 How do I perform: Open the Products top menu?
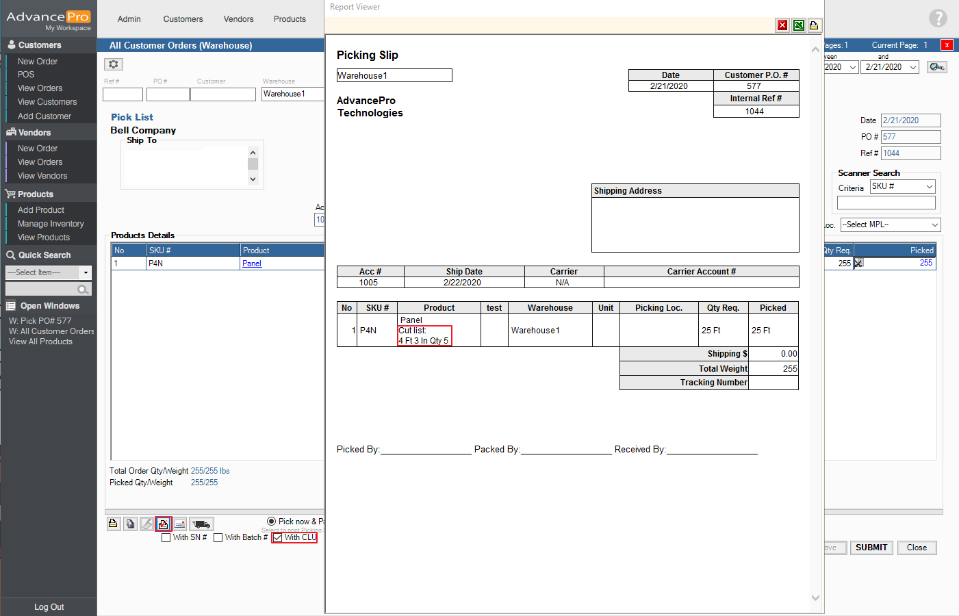pyautogui.click(x=290, y=19)
